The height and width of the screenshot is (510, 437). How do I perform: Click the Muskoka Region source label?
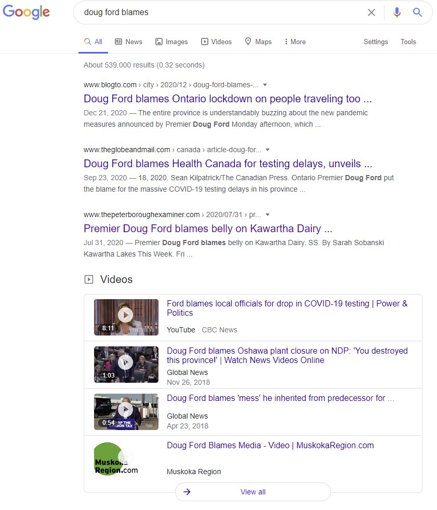[194, 472]
